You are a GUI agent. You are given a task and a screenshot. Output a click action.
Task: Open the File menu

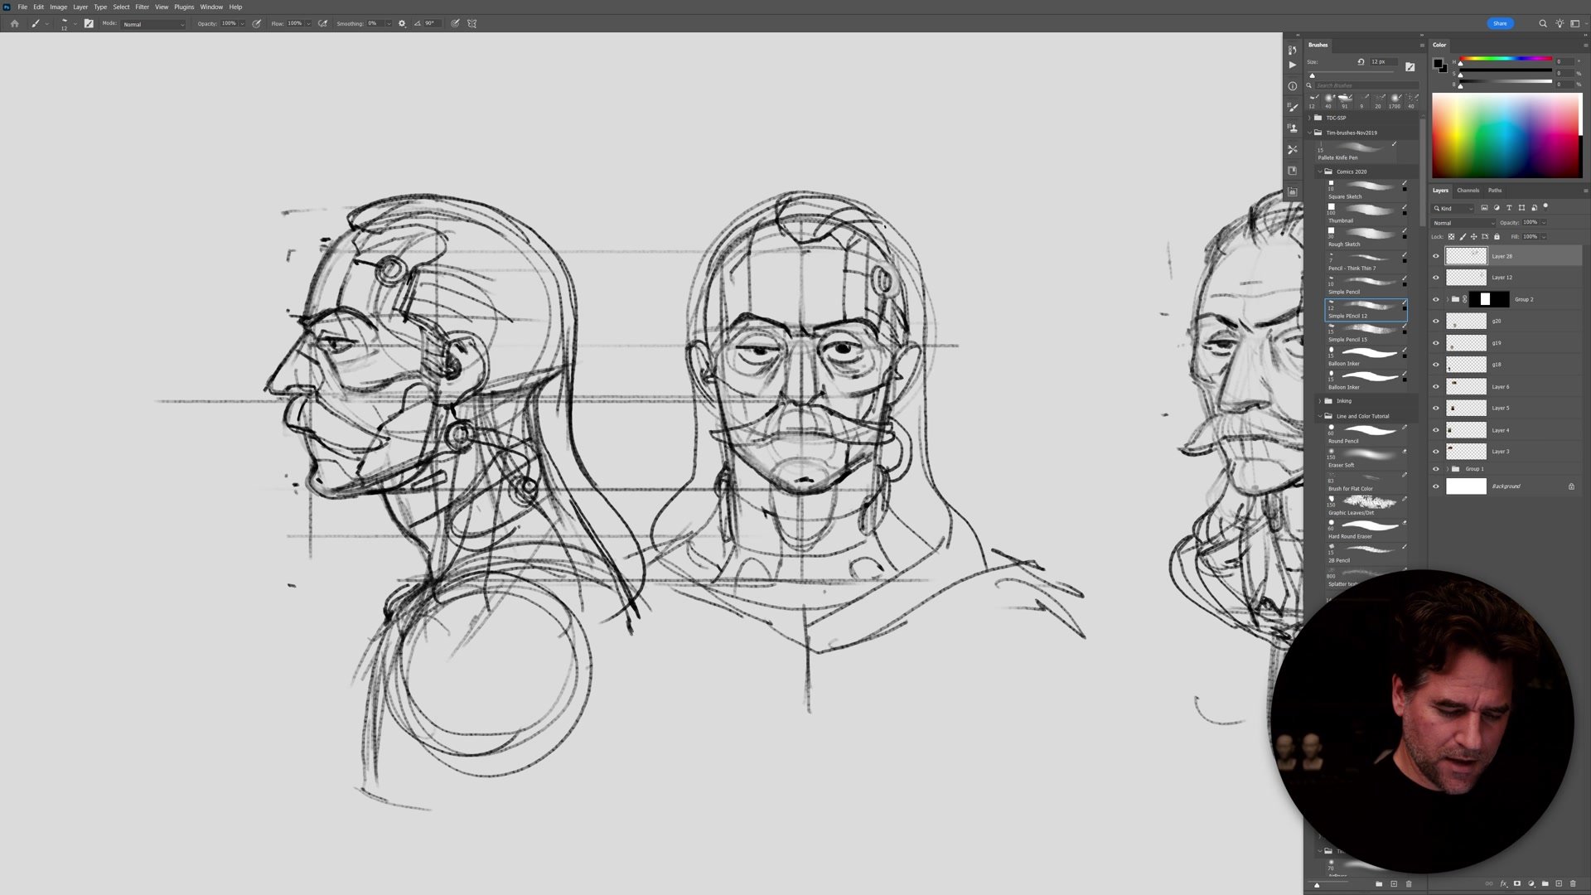click(22, 7)
